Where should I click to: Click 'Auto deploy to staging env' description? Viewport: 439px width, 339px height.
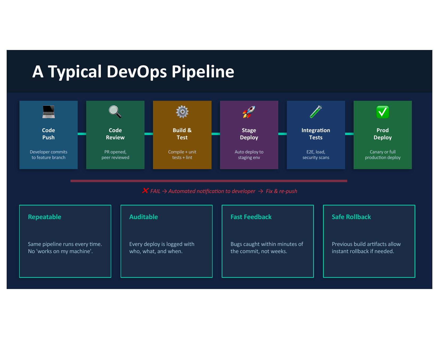[249, 155]
